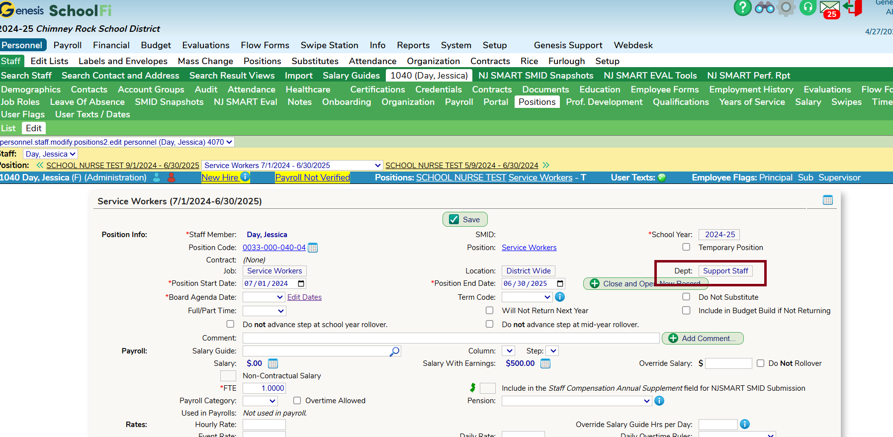Click the Pension info icon
The image size is (893, 437).
pos(659,401)
